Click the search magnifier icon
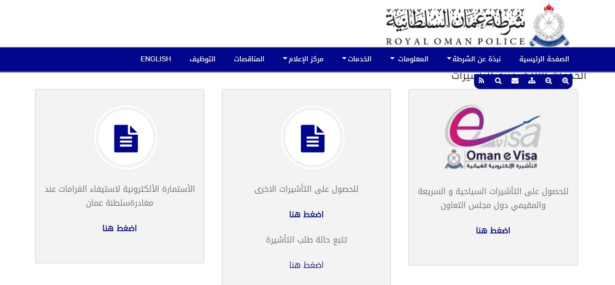 [x=498, y=80]
